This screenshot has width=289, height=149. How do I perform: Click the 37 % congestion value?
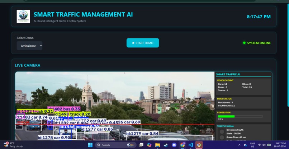tap(221, 120)
